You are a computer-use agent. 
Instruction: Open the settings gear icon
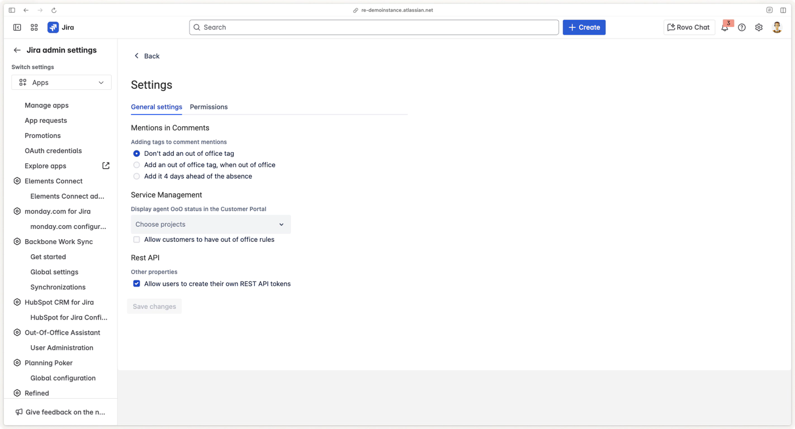point(759,27)
